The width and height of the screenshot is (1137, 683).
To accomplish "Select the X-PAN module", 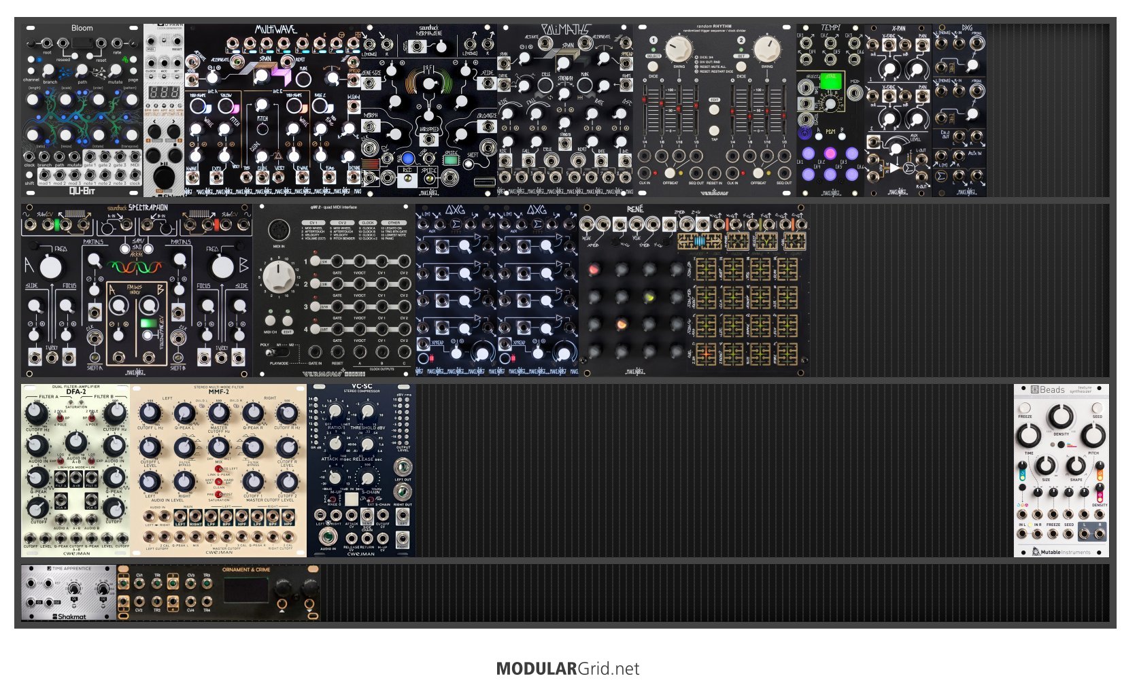I will (x=898, y=111).
